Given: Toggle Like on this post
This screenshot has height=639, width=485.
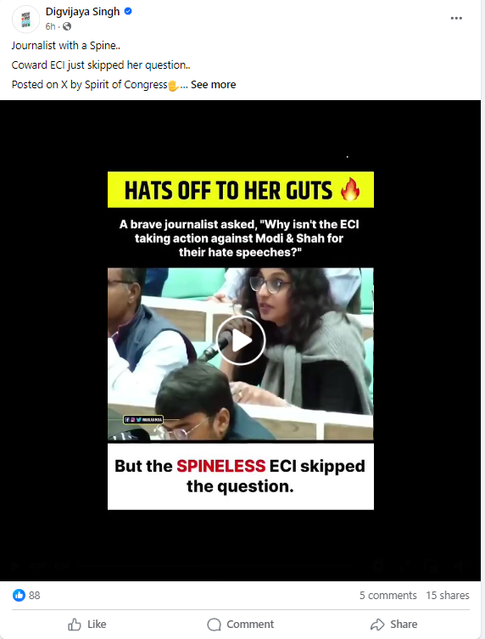Looking at the screenshot, I should 87,625.
